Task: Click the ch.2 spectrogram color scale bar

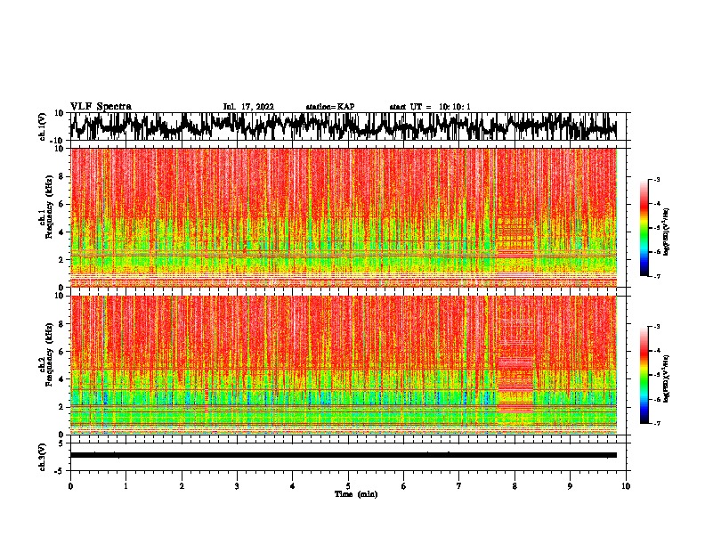Action: [x=644, y=375]
